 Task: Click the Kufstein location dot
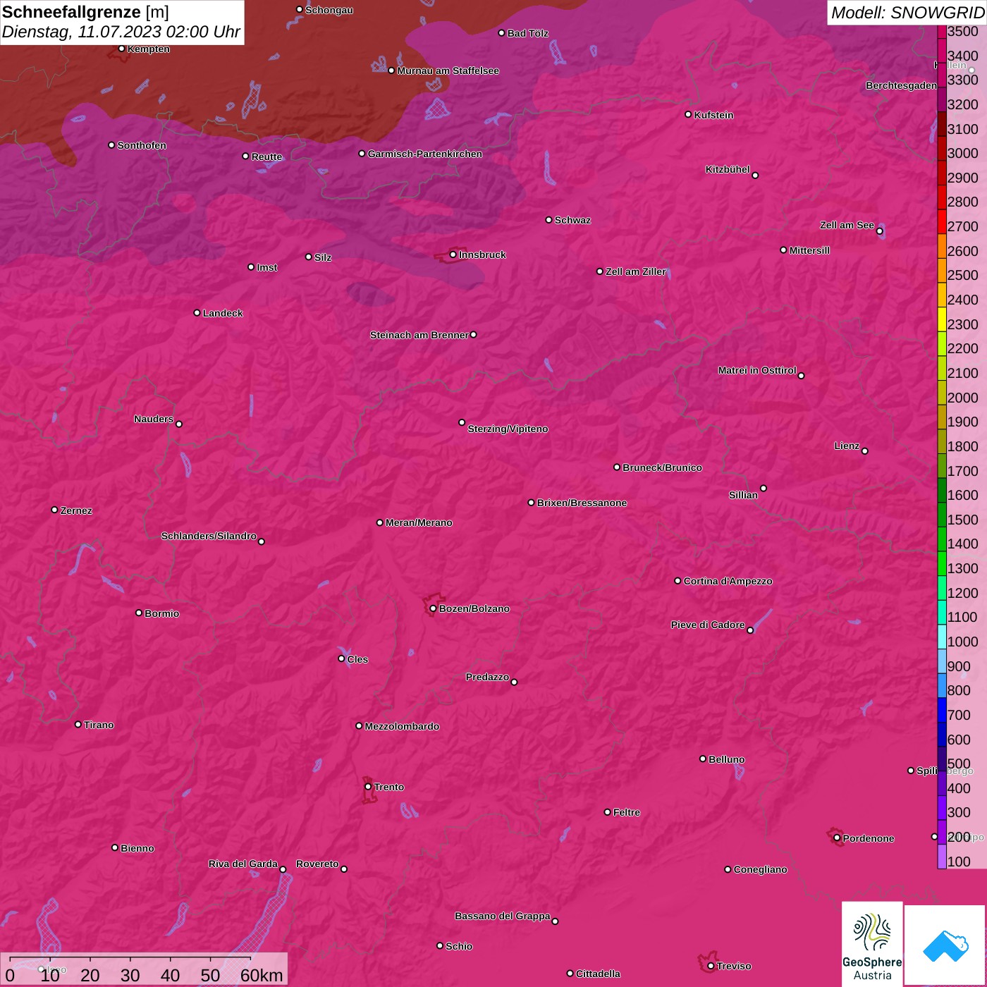click(x=688, y=114)
